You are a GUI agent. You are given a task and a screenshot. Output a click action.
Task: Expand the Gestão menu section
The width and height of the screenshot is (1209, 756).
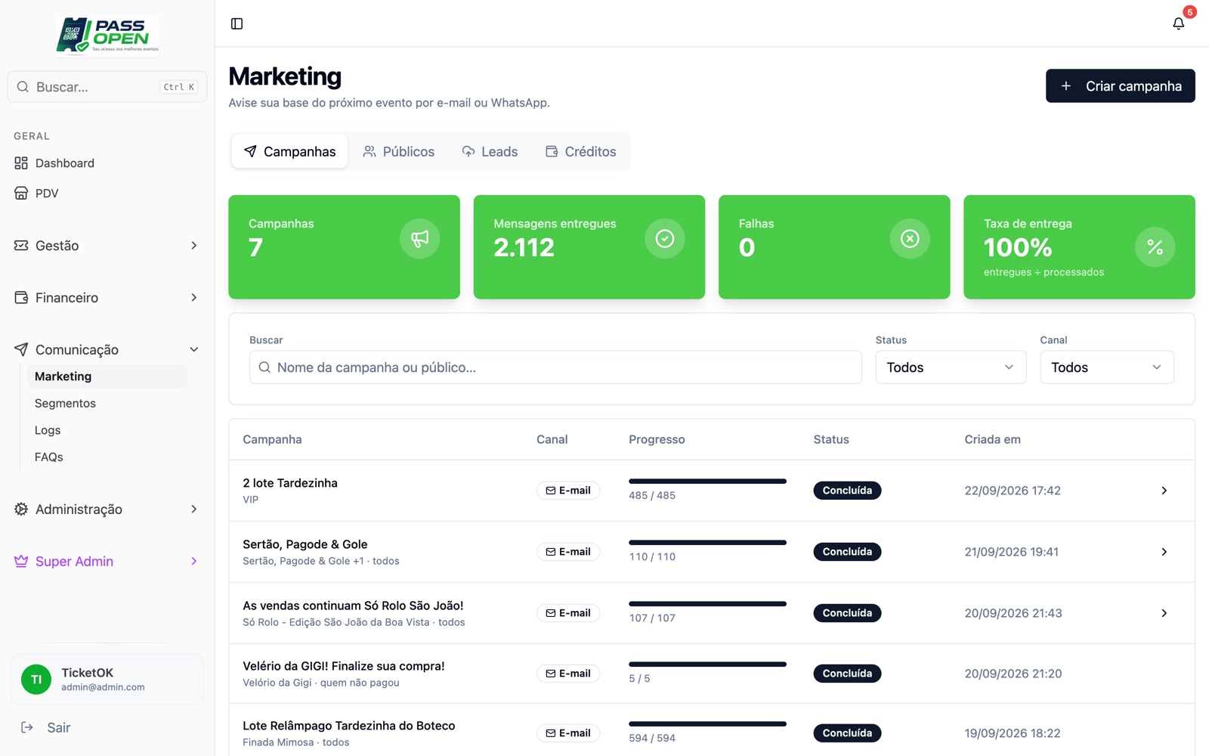107,245
